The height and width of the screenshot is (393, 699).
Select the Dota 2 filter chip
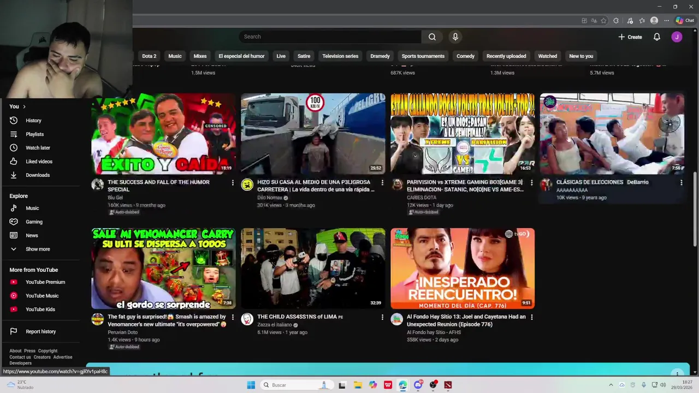149,56
